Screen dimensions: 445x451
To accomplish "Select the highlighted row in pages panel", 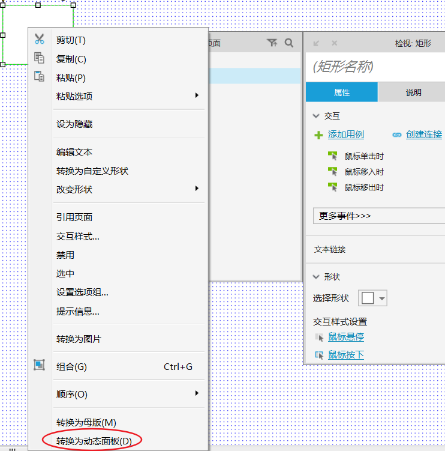I will click(x=255, y=76).
